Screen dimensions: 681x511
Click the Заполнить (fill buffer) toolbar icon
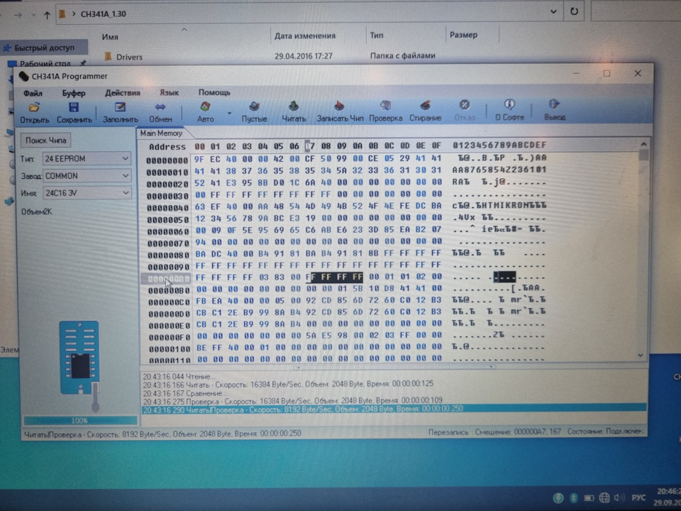tap(120, 107)
